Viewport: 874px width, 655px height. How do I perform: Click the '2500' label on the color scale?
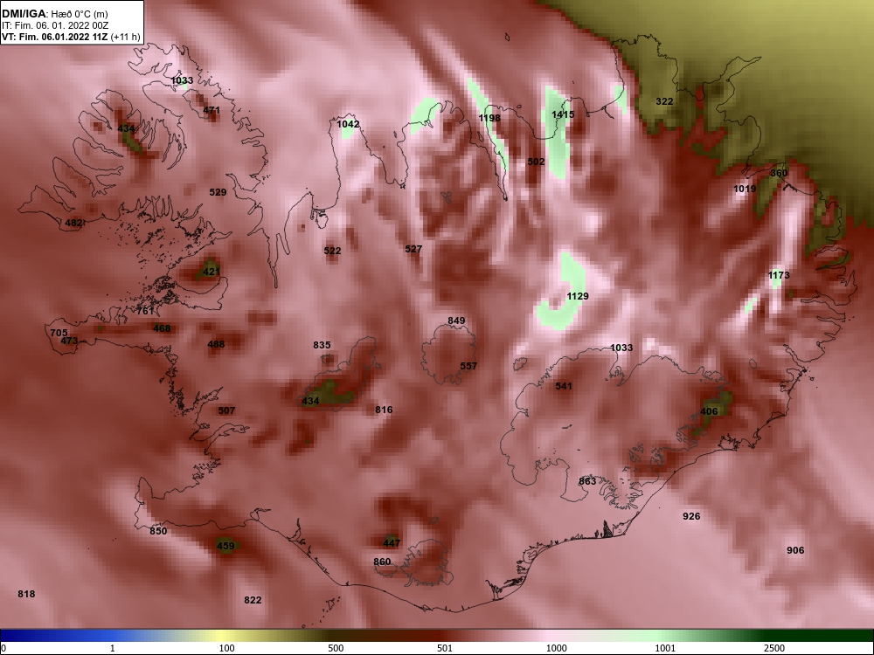pos(774,648)
